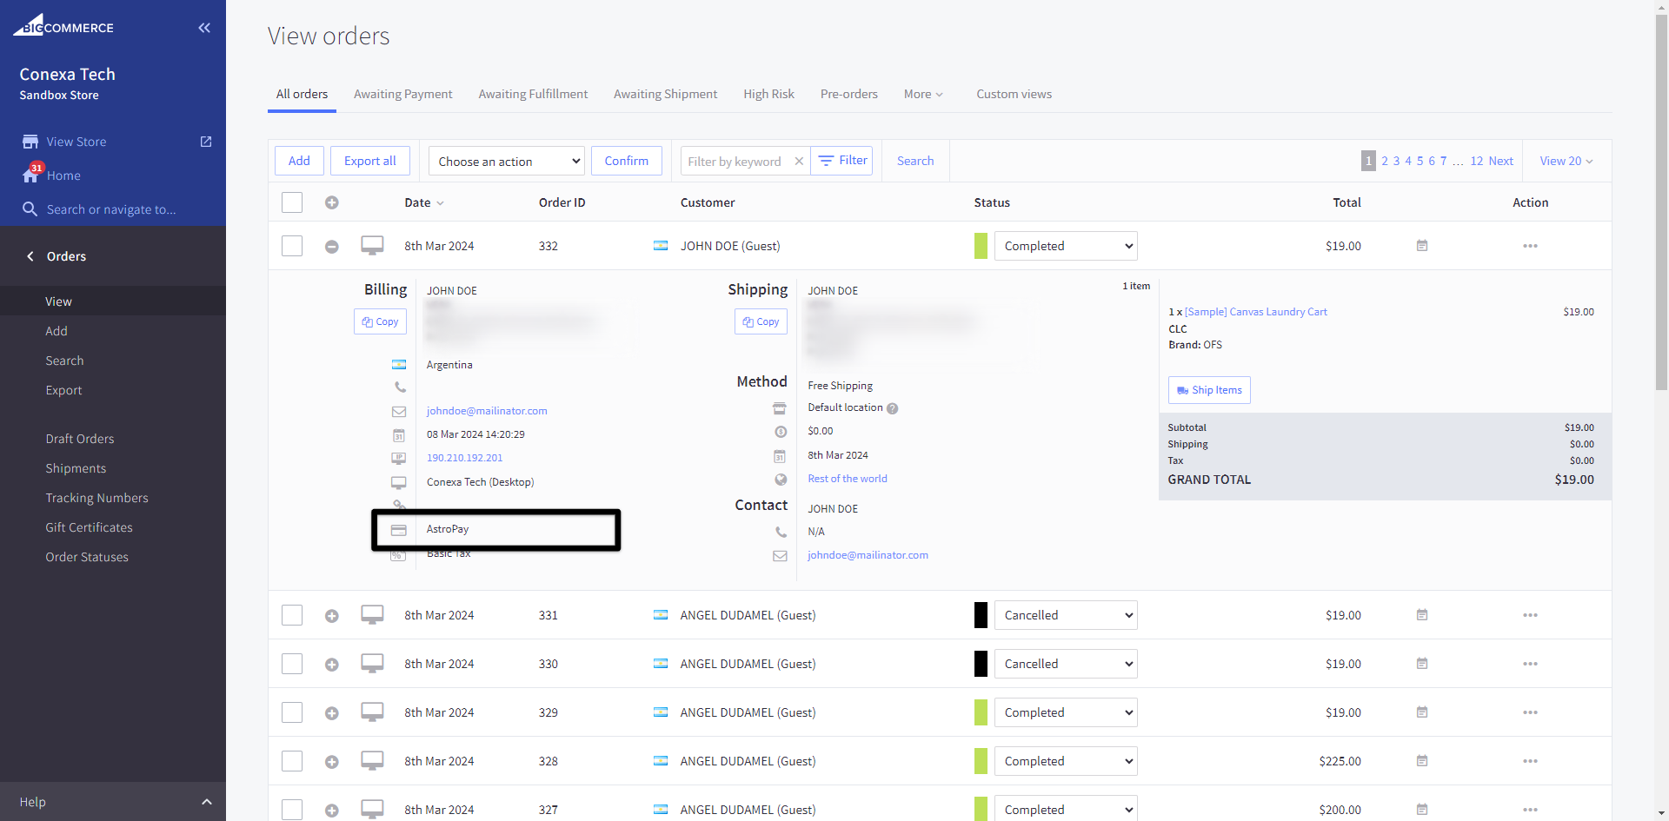Expand all orders plus icon in header
This screenshot has width=1669, height=821.
click(x=331, y=202)
